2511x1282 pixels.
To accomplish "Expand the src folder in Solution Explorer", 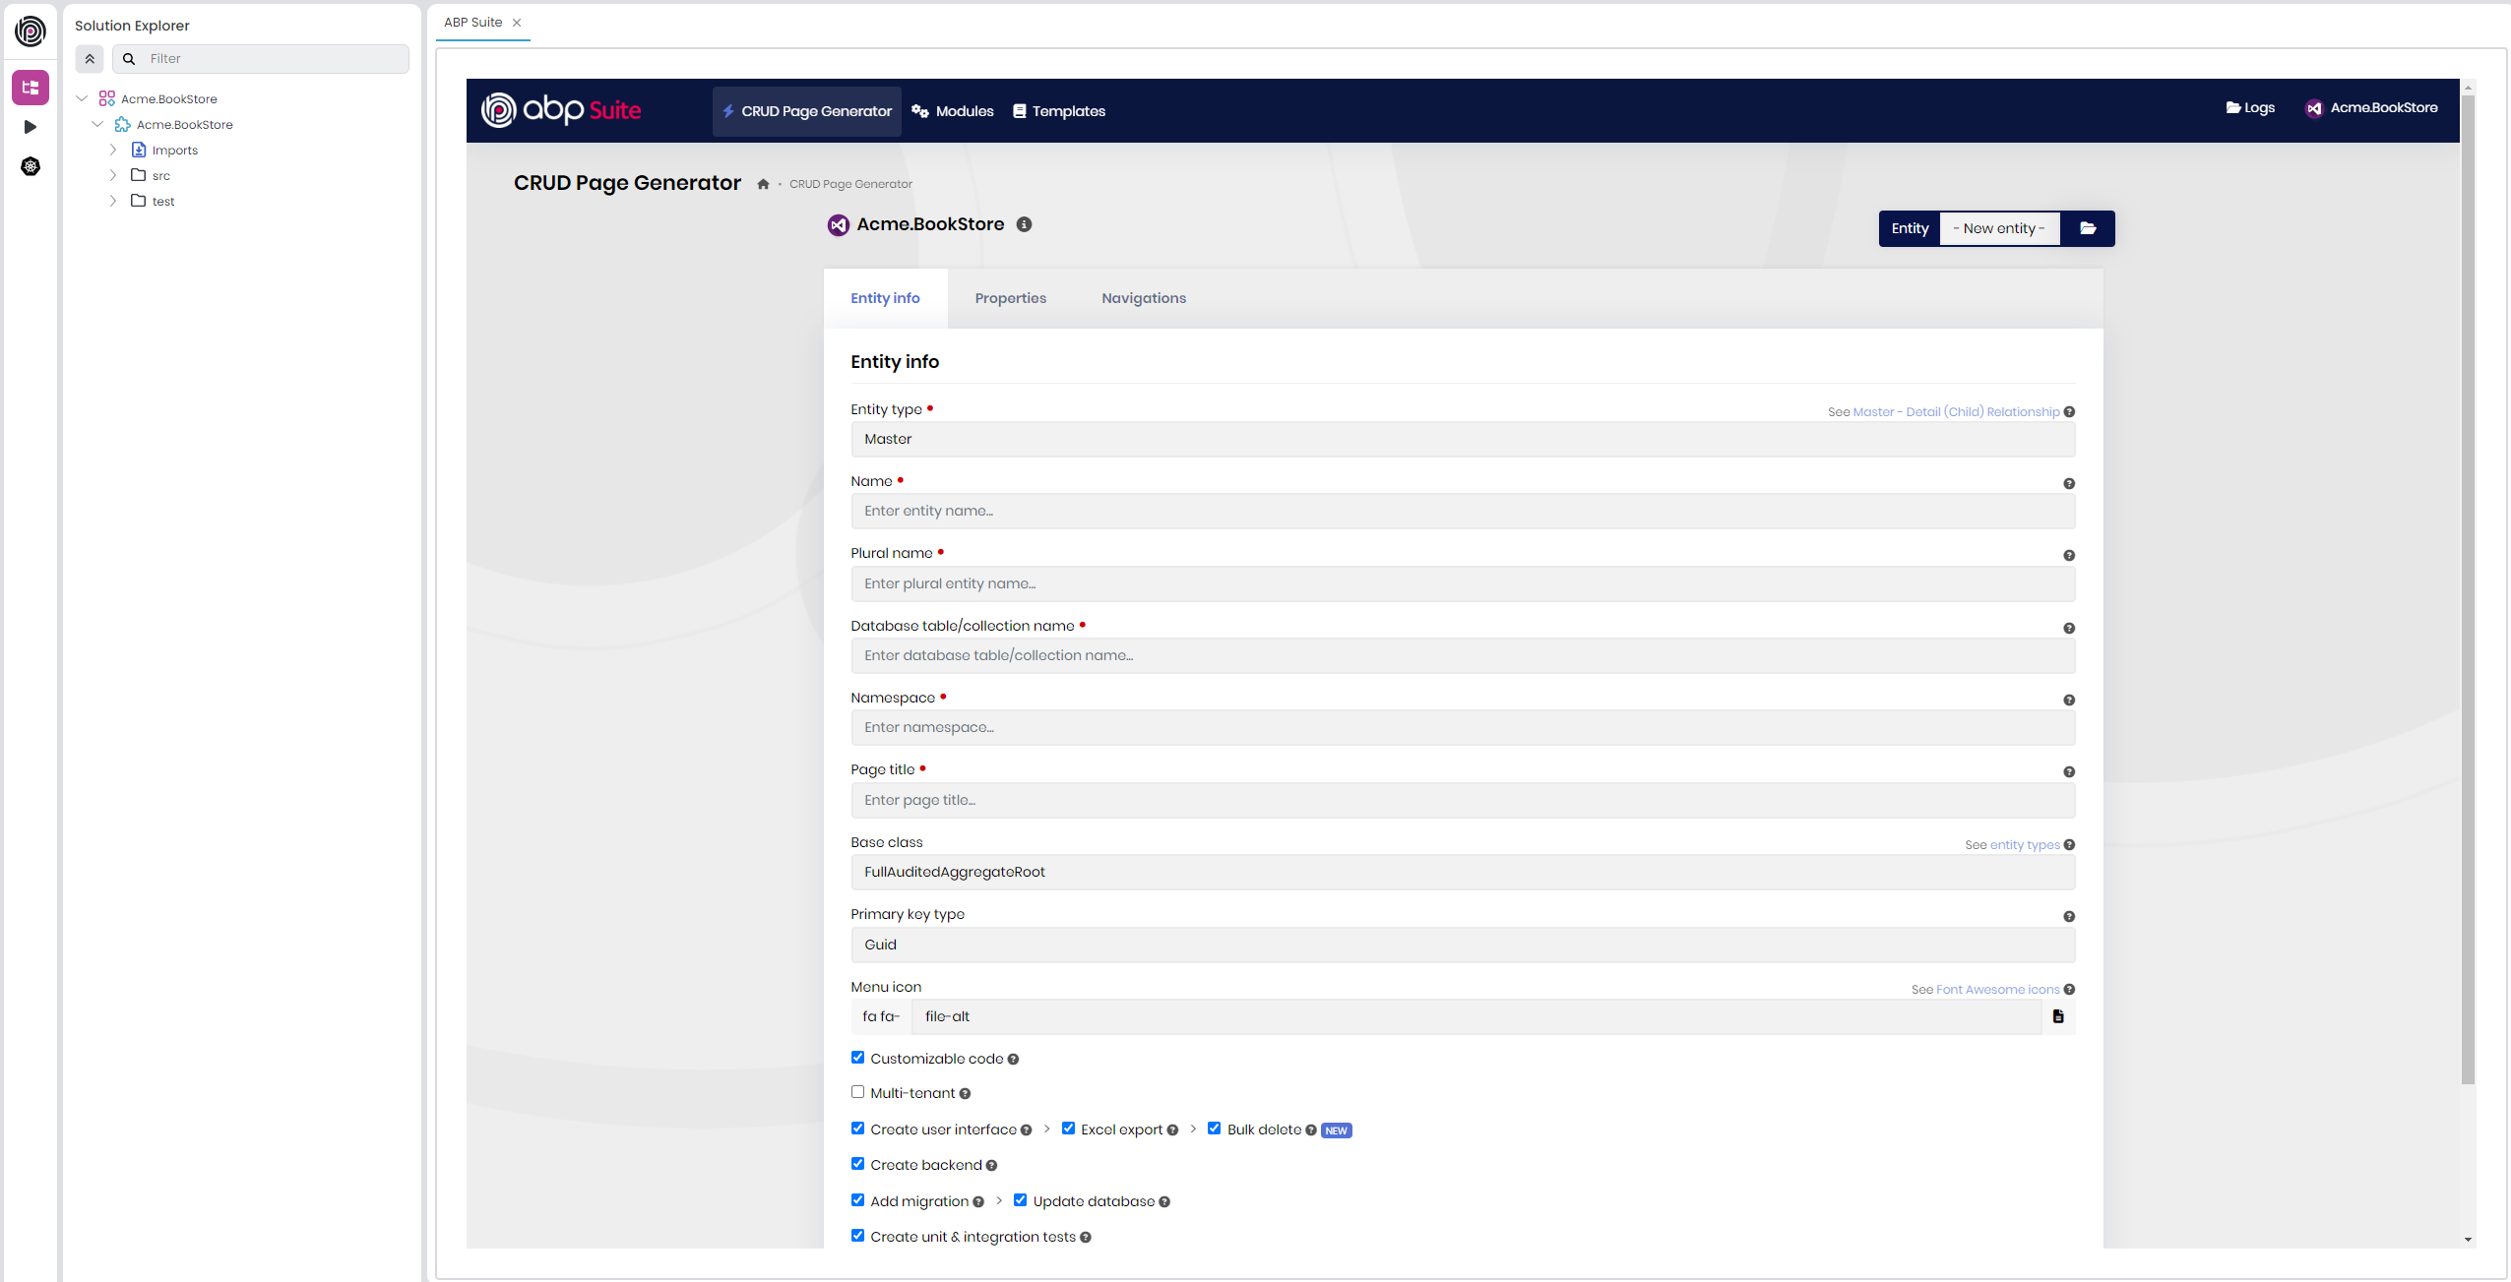I will (x=113, y=175).
